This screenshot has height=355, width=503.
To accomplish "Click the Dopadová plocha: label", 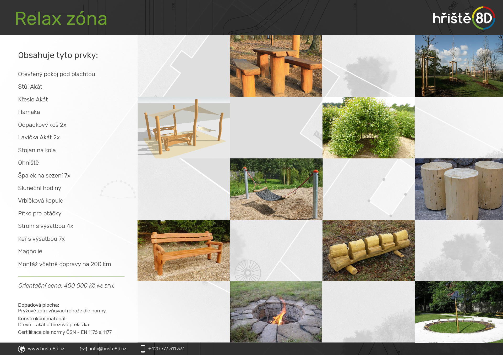I will pyautogui.click(x=39, y=305).
